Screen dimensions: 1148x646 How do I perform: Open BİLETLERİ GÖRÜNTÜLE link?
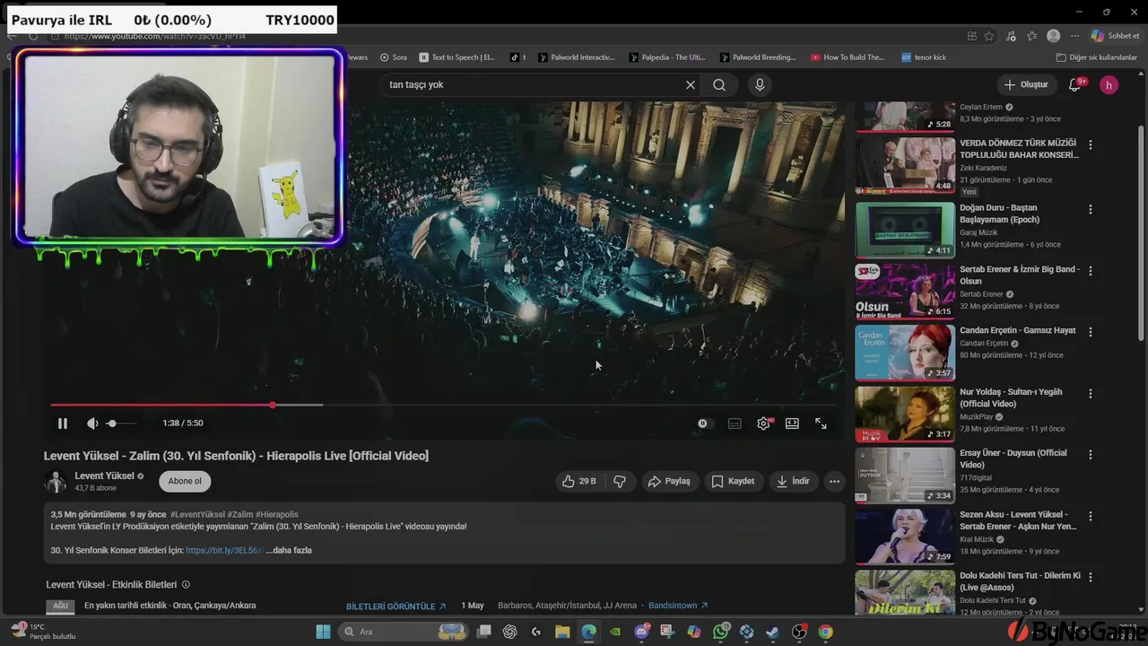pos(396,607)
